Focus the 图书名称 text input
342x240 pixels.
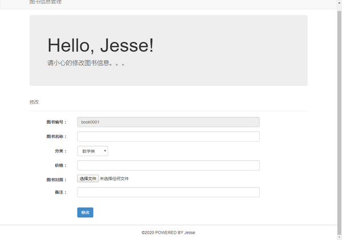click(168, 136)
